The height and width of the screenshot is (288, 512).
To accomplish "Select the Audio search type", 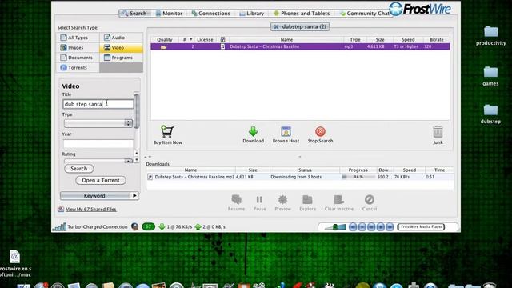I will point(121,38).
